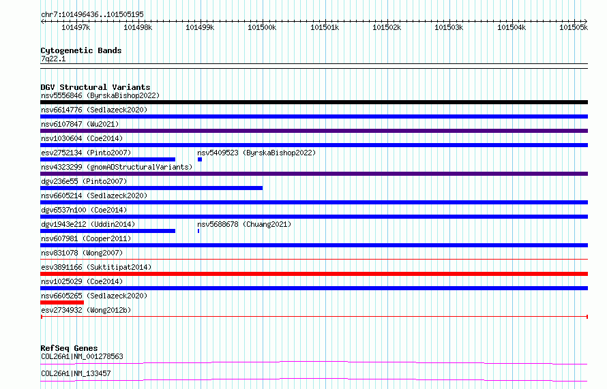Open nsv831078 (Wong2007) label
Viewport: 607px width, 389px height.
[x=82, y=253]
